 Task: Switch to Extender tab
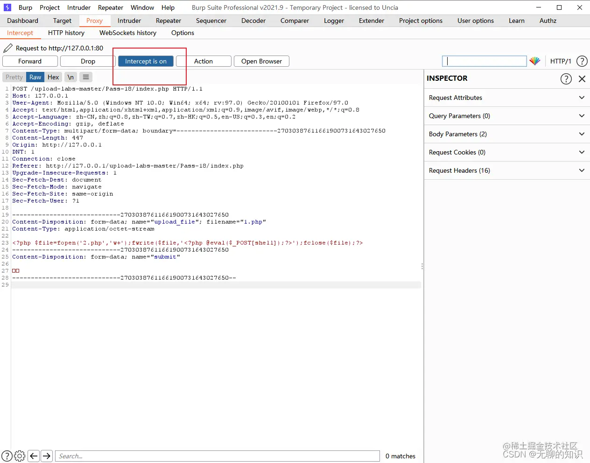[x=372, y=21]
